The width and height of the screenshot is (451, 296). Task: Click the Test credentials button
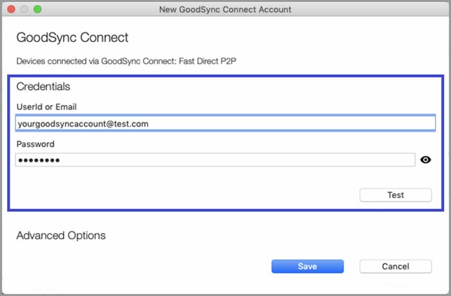[395, 195]
